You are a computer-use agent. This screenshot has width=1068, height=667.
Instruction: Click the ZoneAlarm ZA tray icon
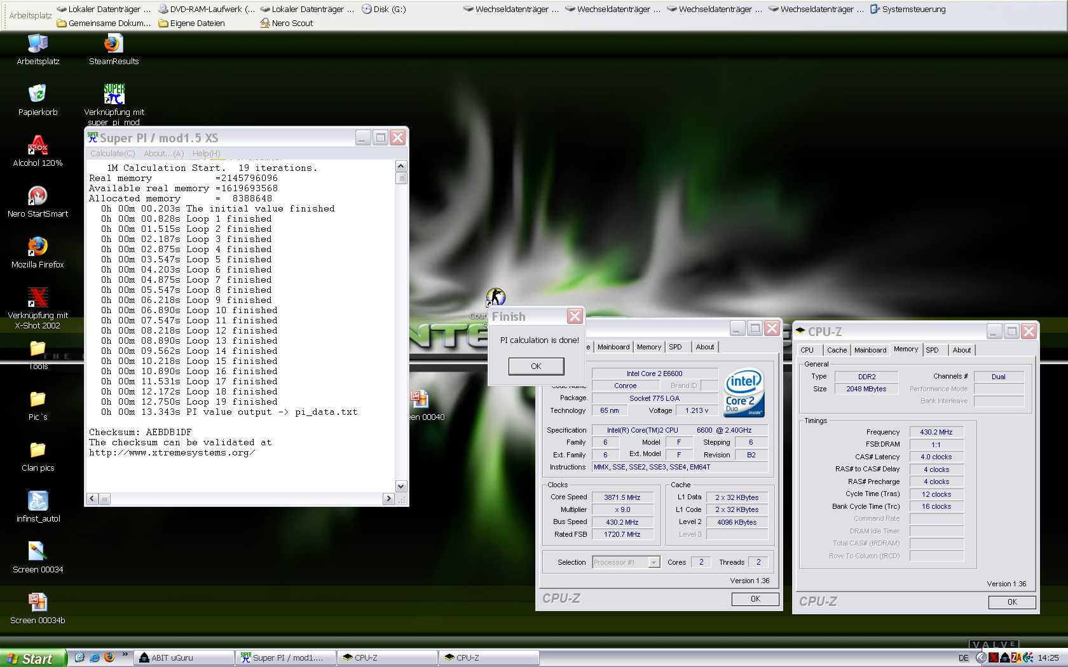click(x=1016, y=657)
